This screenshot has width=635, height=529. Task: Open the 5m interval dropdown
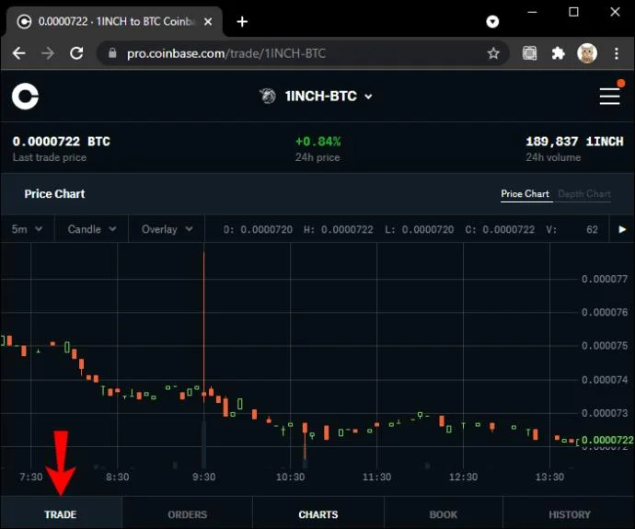[27, 229]
